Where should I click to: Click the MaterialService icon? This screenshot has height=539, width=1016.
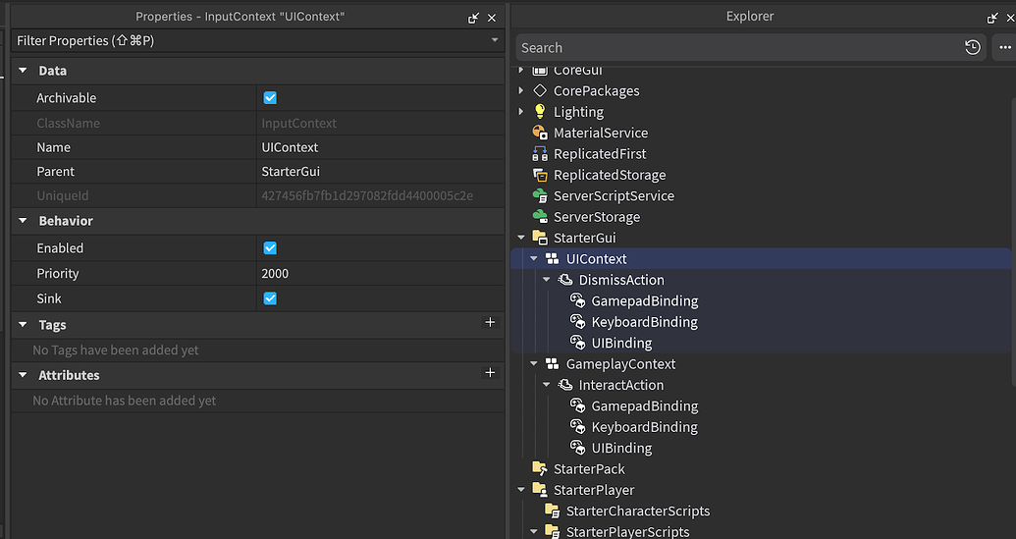click(x=540, y=133)
